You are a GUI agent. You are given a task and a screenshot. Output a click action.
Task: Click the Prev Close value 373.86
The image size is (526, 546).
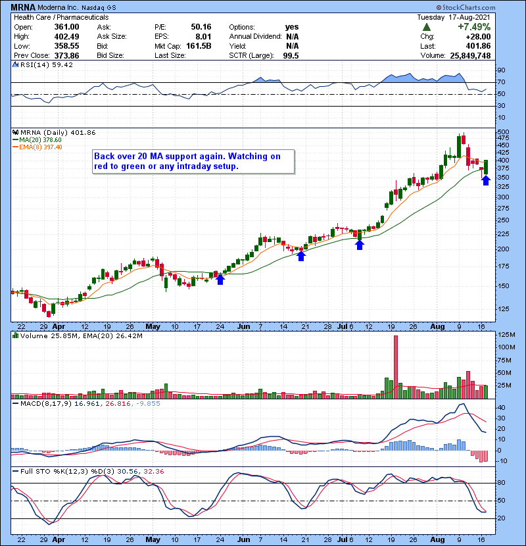66,56
